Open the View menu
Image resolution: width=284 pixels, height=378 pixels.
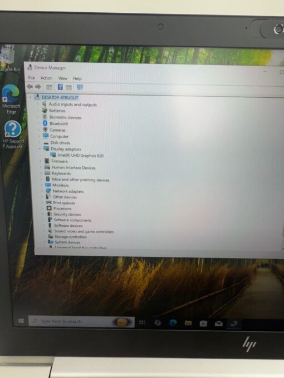62,78
